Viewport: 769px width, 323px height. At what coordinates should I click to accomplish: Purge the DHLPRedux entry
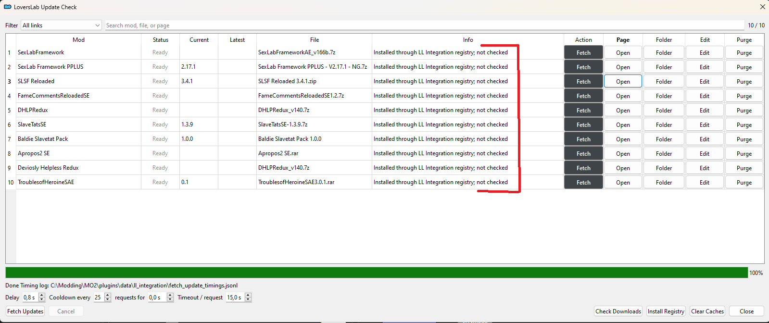[744, 111]
